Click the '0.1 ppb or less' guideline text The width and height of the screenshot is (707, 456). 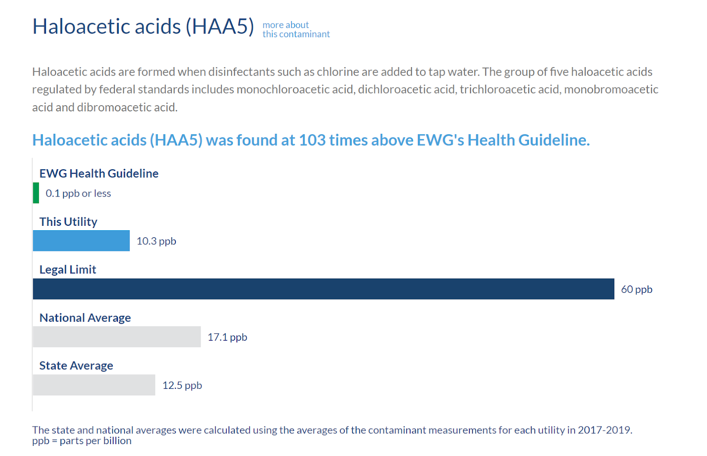tap(78, 194)
